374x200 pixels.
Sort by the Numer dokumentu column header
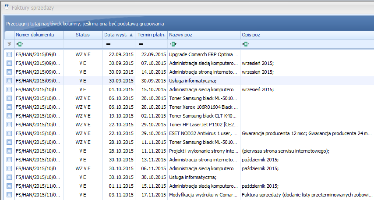[x=39, y=35]
